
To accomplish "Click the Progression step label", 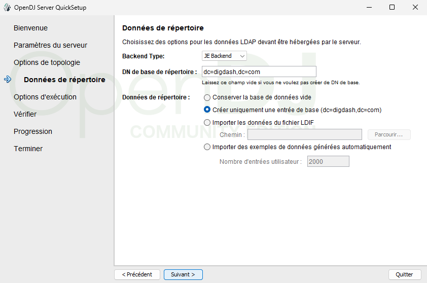I will (33, 131).
